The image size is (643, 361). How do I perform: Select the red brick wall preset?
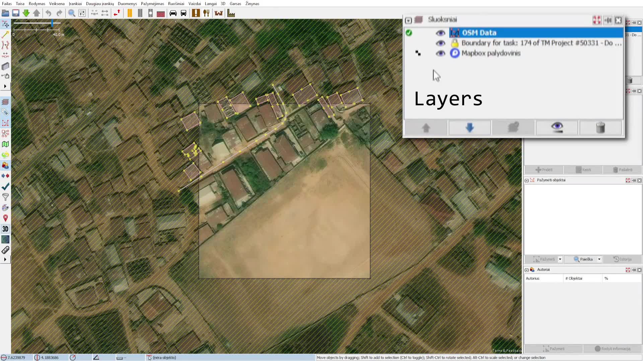coord(161,13)
